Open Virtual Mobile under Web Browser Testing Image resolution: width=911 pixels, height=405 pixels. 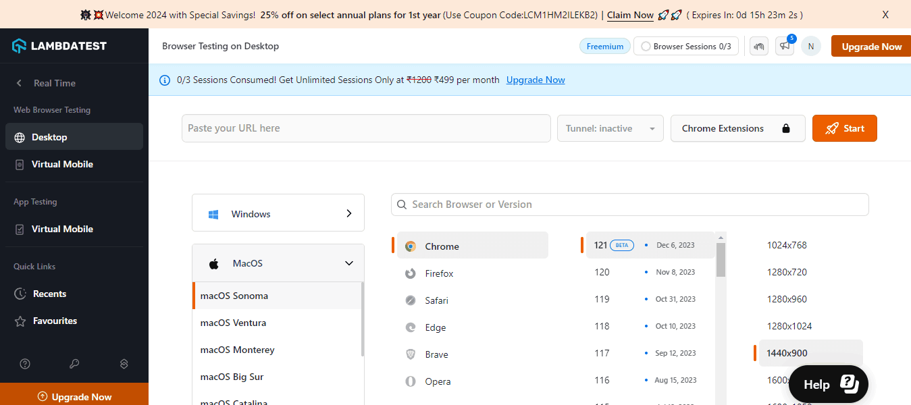62,164
